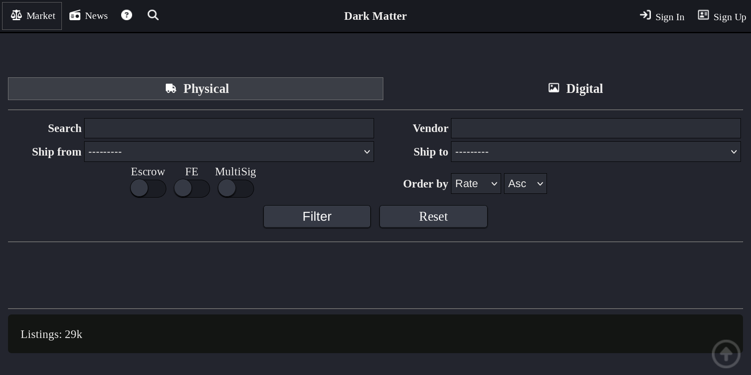Click the Sign In arrow icon
751x375 pixels.
point(645,15)
